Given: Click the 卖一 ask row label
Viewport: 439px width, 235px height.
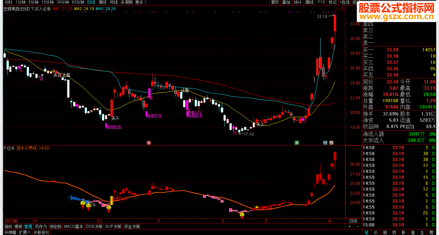Looking at the screenshot, I should click(x=368, y=43).
